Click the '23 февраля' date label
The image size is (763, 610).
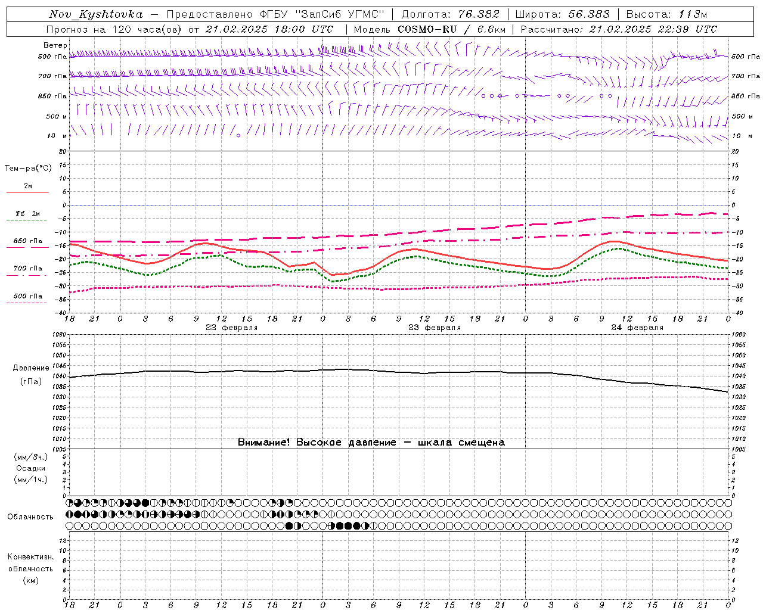(435, 328)
